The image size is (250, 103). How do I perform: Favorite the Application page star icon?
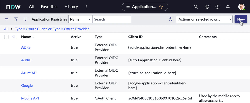pyautogui.click(x=161, y=7)
